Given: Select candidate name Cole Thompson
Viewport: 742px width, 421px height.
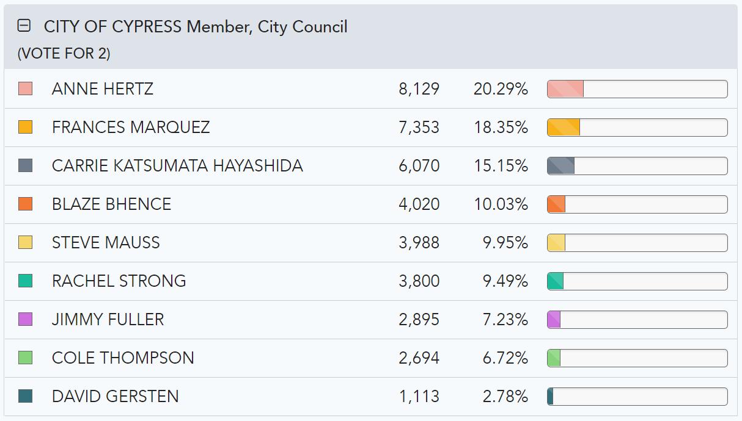Looking at the screenshot, I should (123, 358).
